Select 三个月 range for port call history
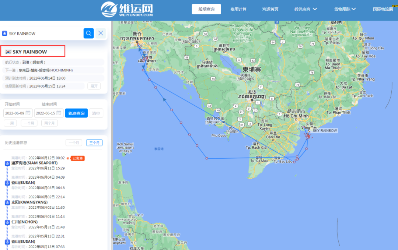Screen dimensions: 398x250 click(94, 143)
